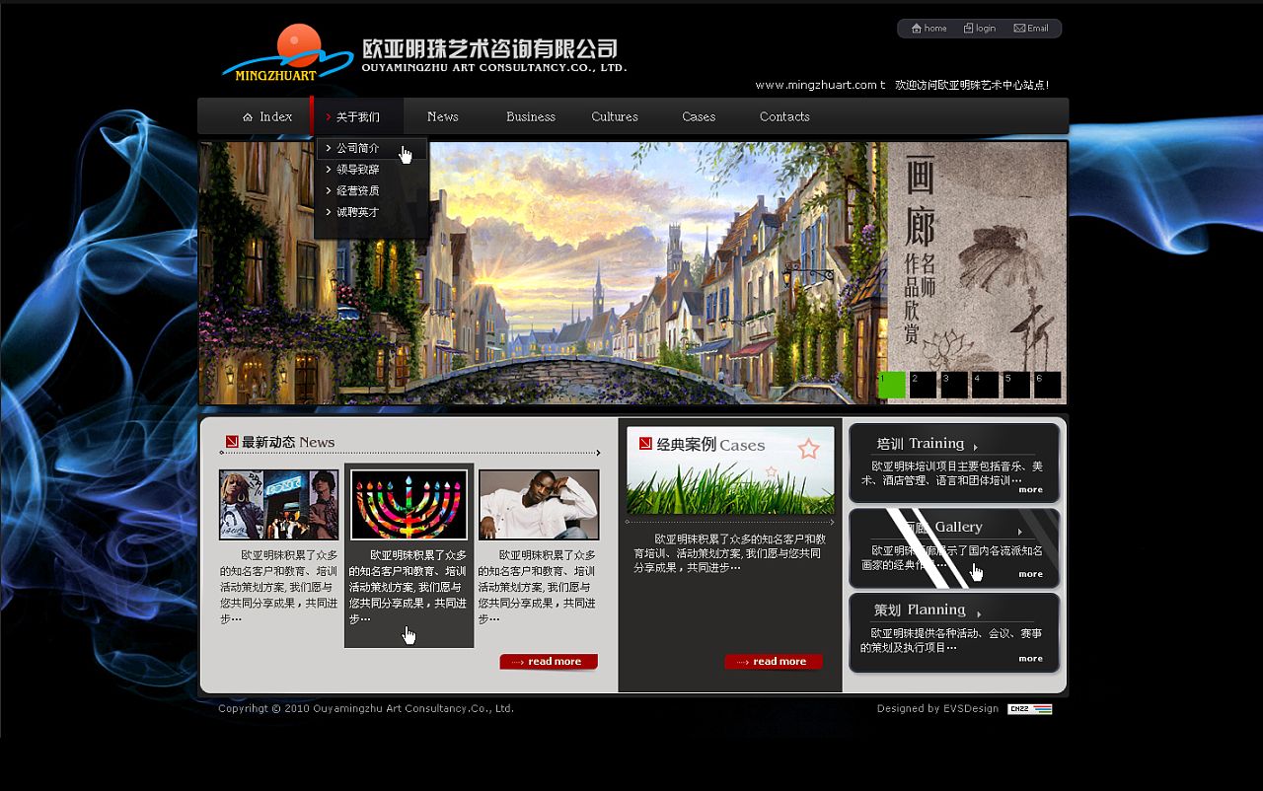Select 公司简介 from the dropdown menu
Image resolution: width=1263 pixels, height=791 pixels.
357,148
